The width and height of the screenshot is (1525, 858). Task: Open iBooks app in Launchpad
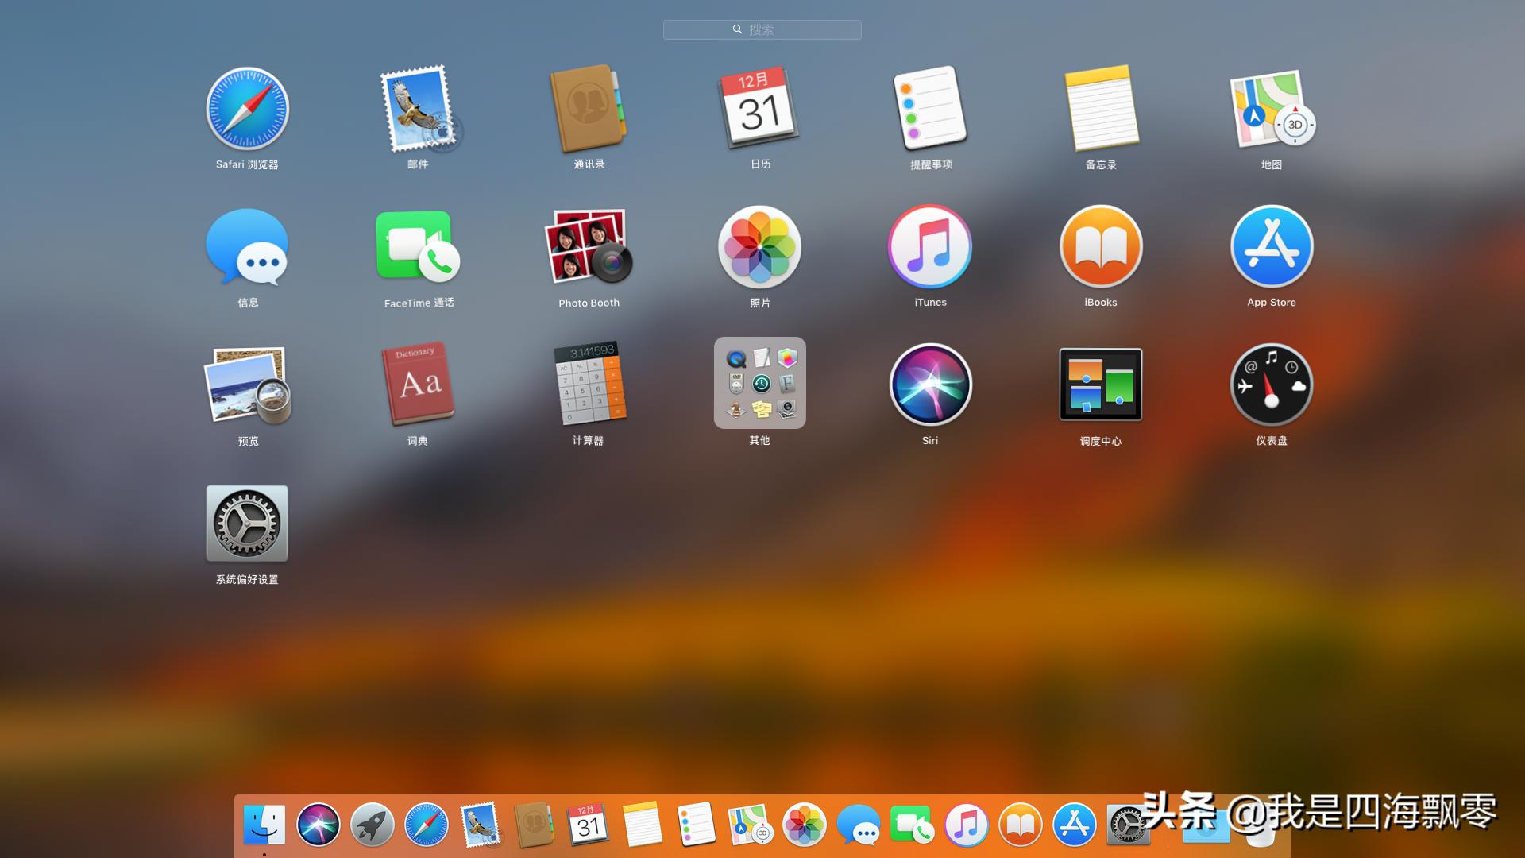click(x=1101, y=247)
